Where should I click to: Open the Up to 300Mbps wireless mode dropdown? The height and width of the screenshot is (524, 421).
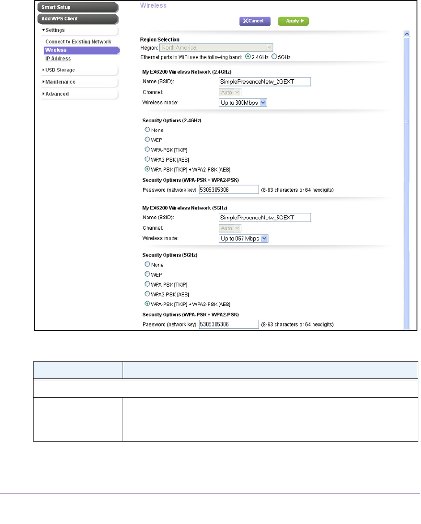tap(243, 103)
